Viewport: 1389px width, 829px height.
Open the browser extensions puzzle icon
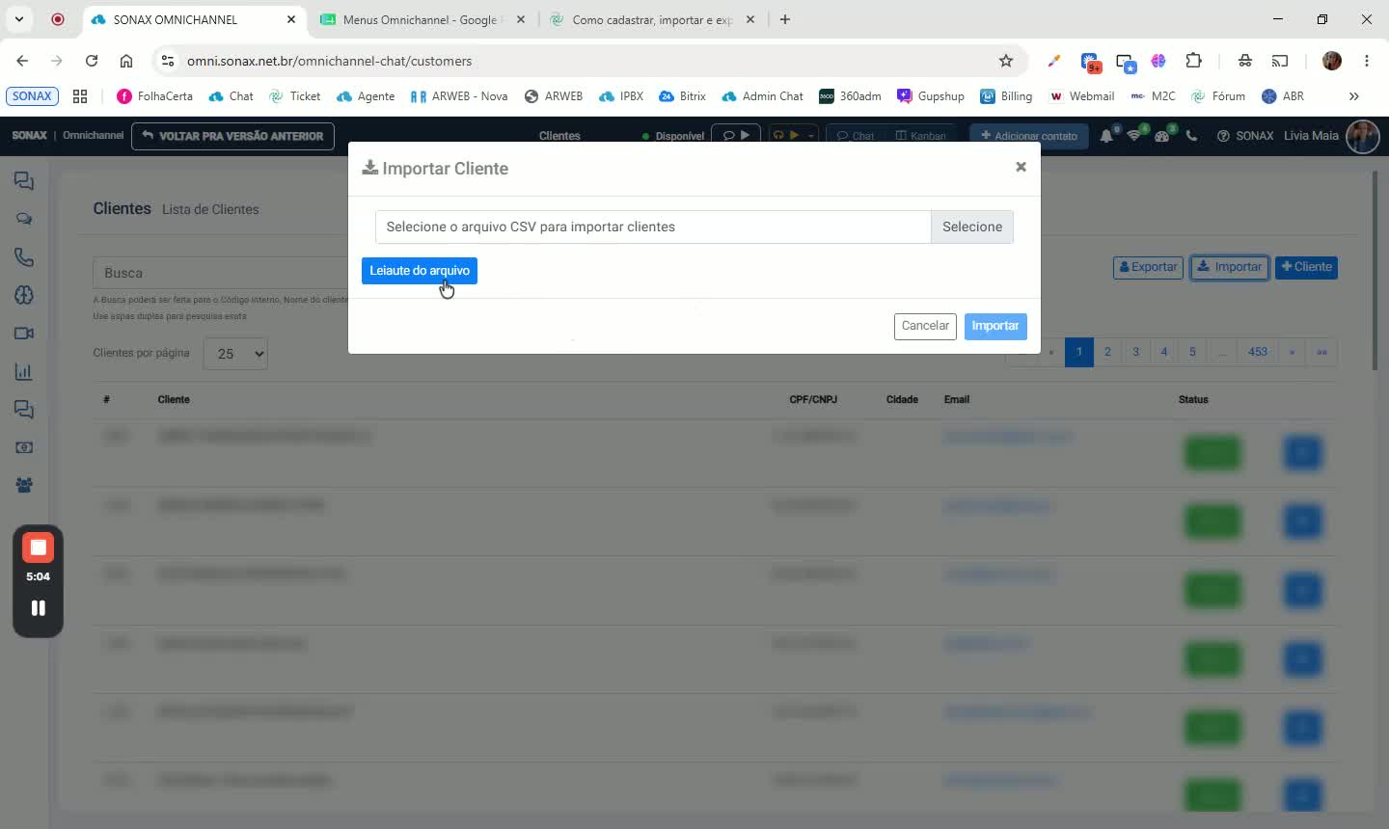1193,61
